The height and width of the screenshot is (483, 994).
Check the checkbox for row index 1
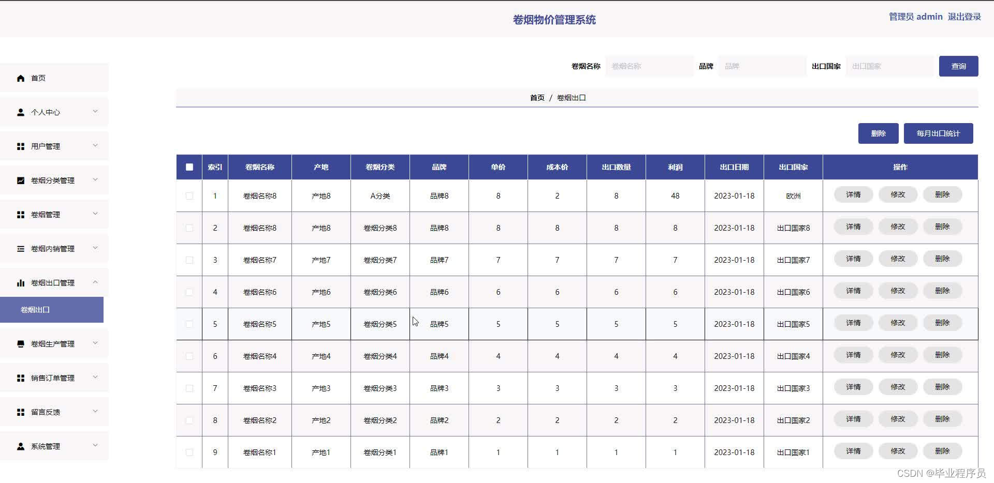[189, 196]
